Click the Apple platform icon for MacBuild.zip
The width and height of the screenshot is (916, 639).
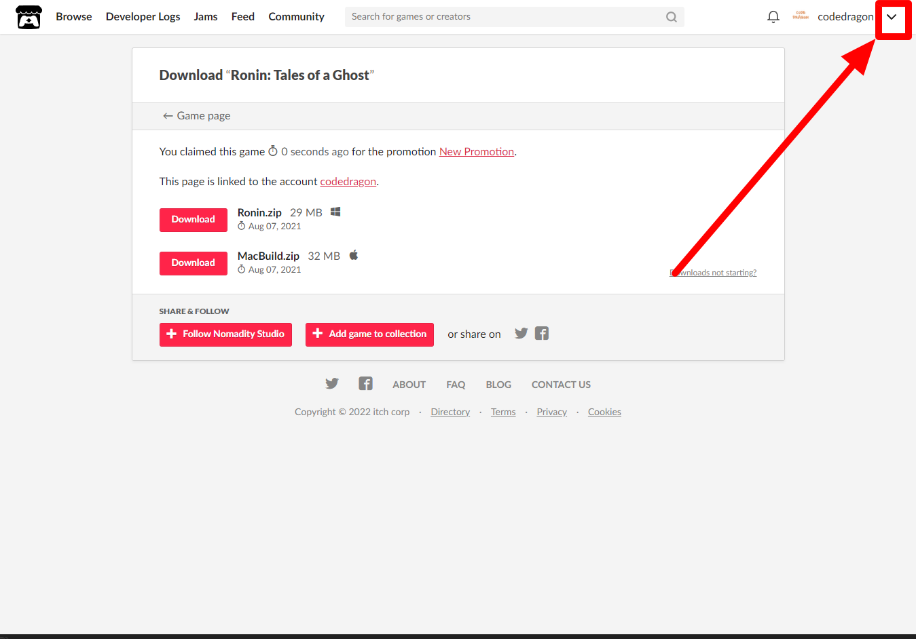353,255
